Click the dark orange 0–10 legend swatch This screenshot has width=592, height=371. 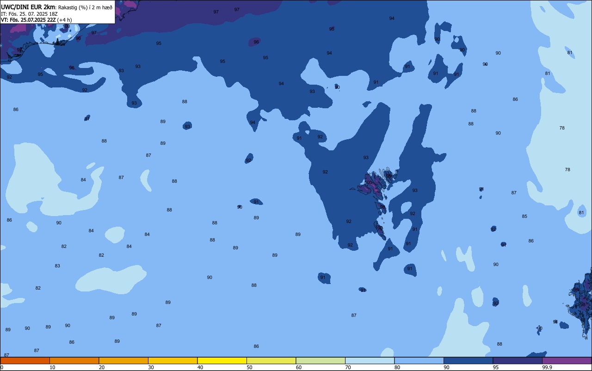coord(25,360)
